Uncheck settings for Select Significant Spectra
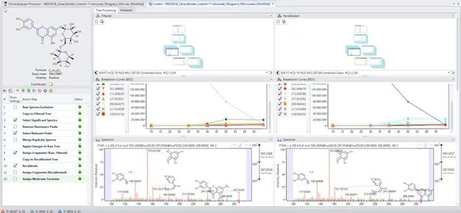The width and height of the screenshot is (461, 213). coord(15,120)
